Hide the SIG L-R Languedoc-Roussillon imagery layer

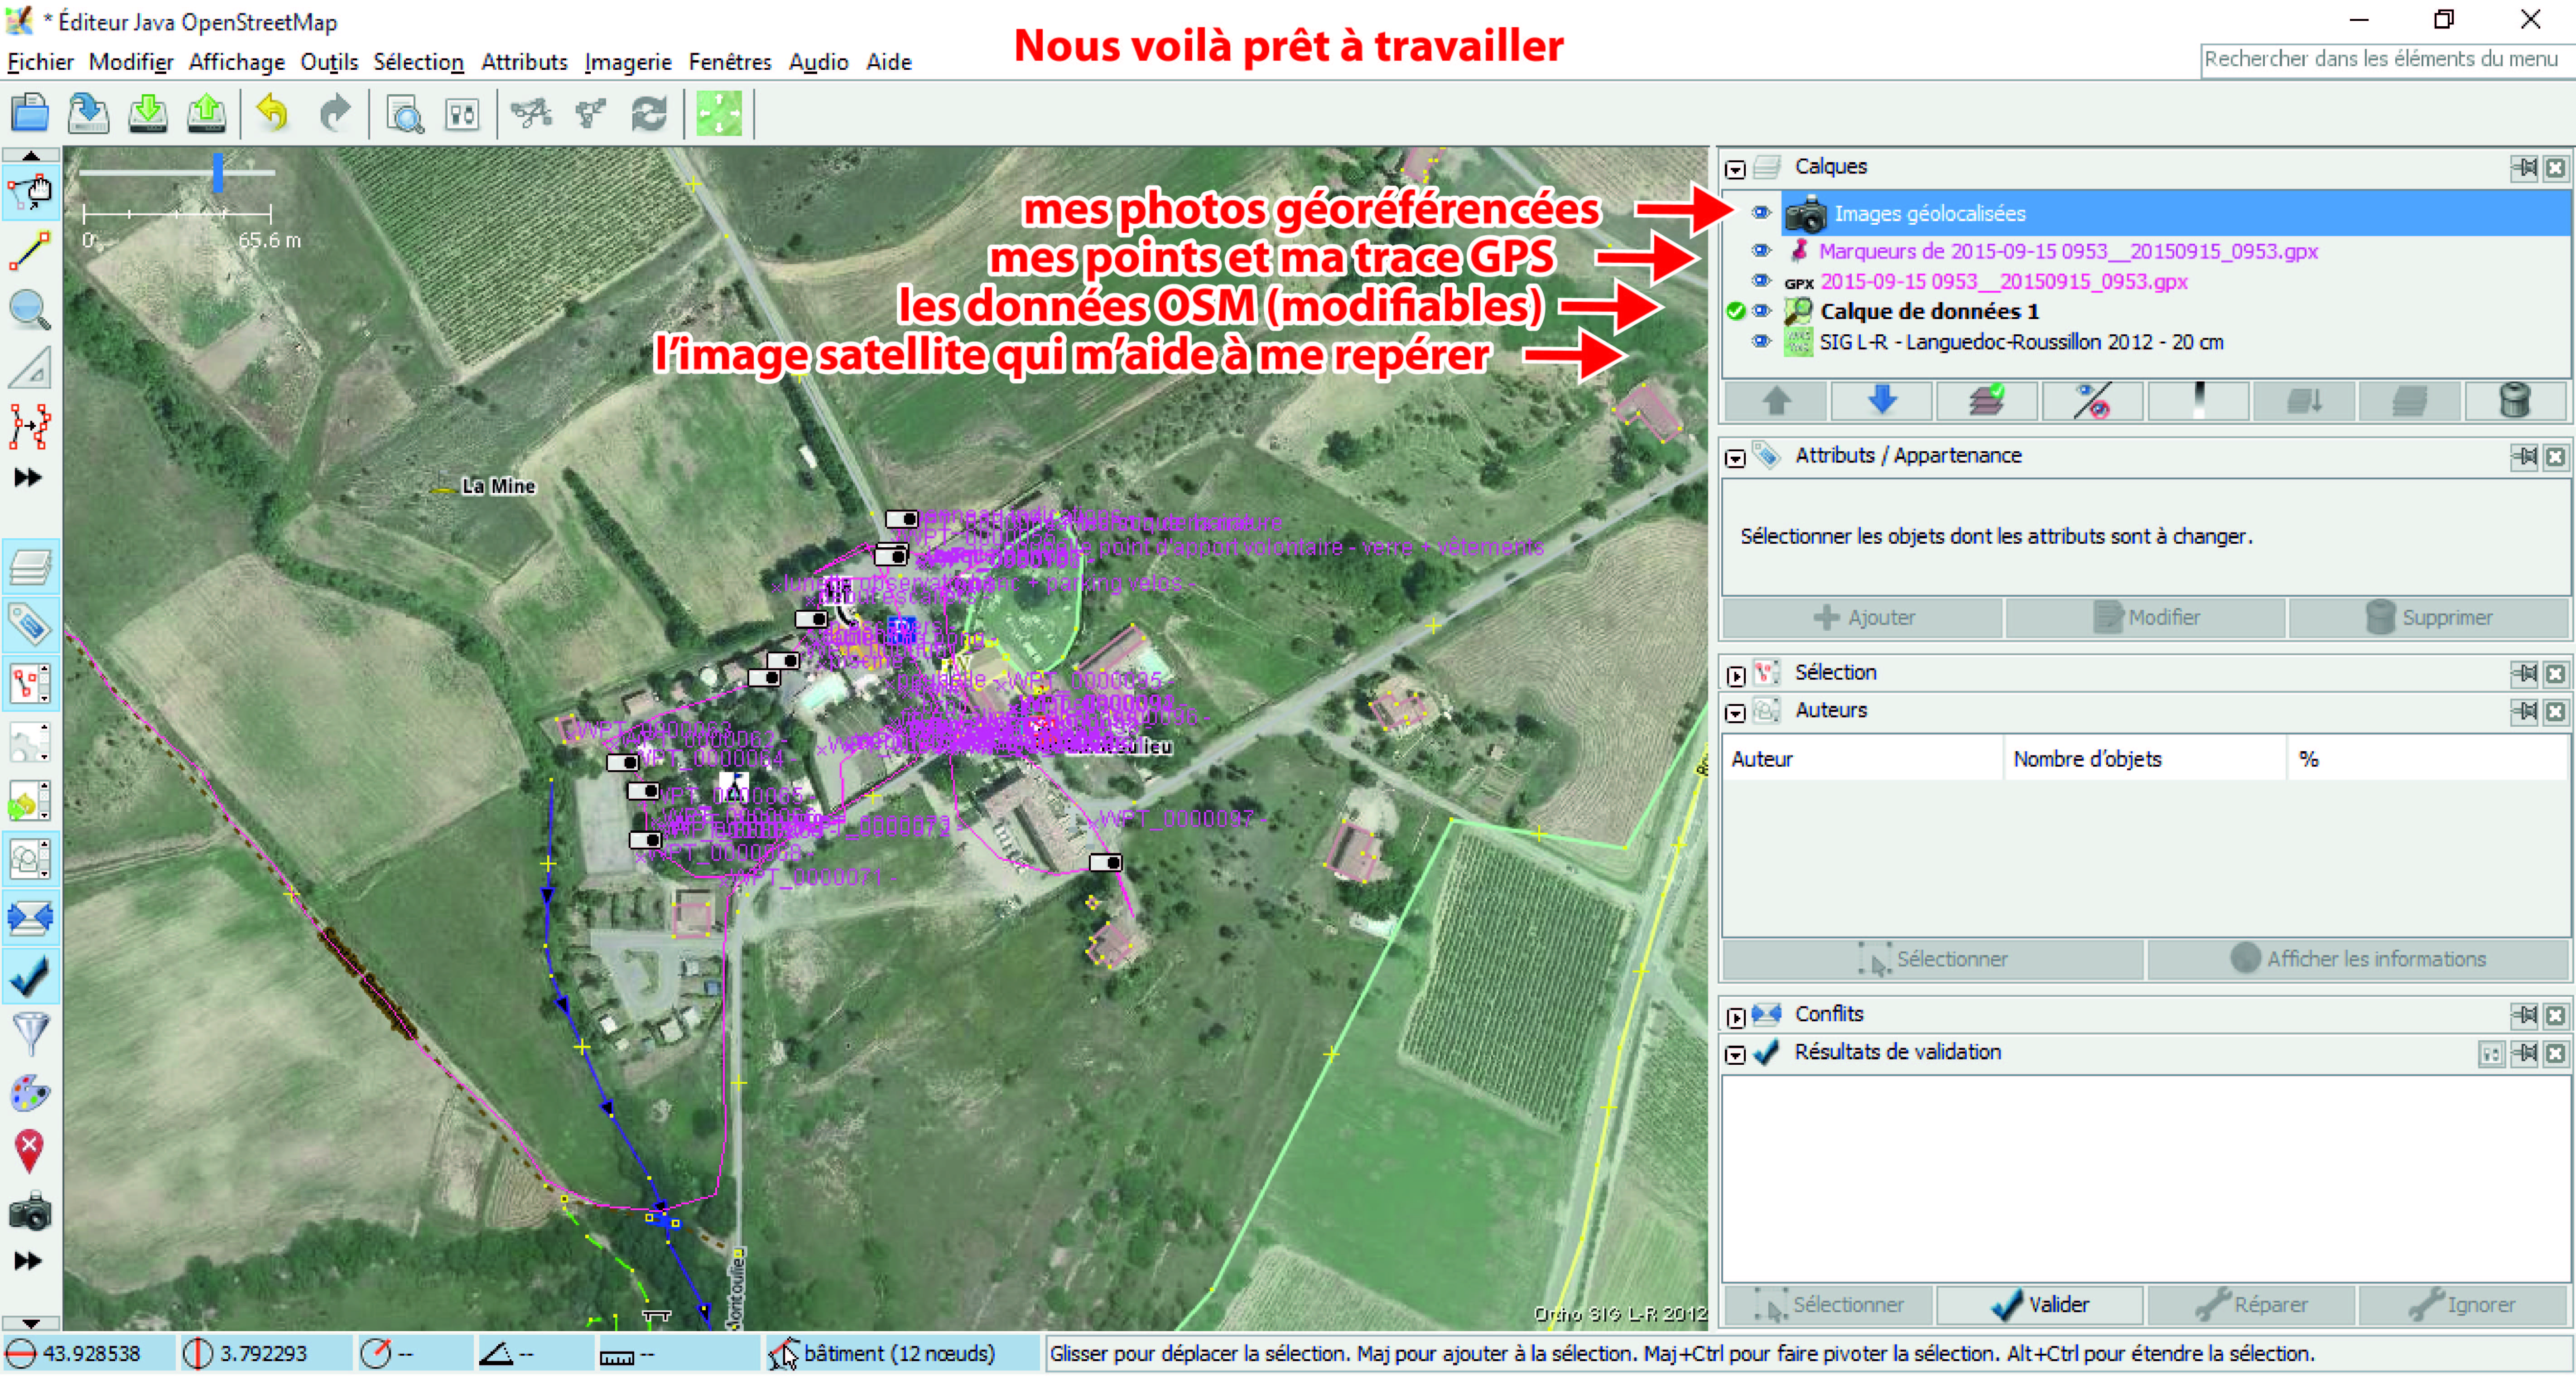pos(1761,342)
